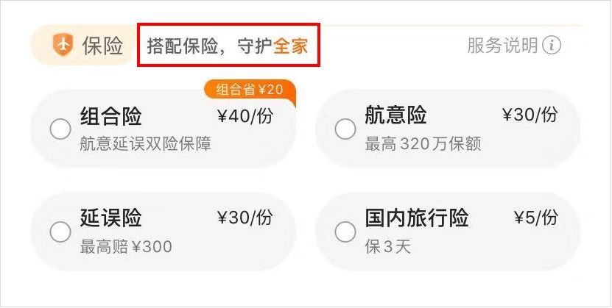612x308 pixels.
Task: Tap the ¥40/份 price on 组合险
Action: click(x=245, y=115)
